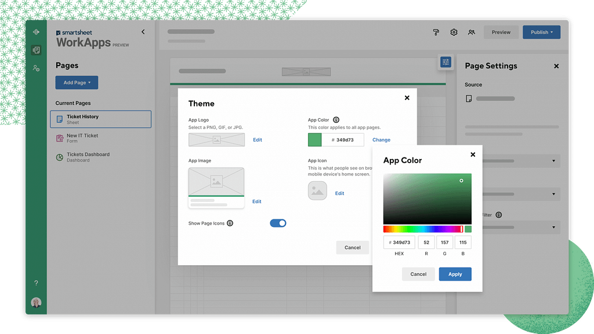
Task: Close the App Color picker
Action: pos(473,155)
